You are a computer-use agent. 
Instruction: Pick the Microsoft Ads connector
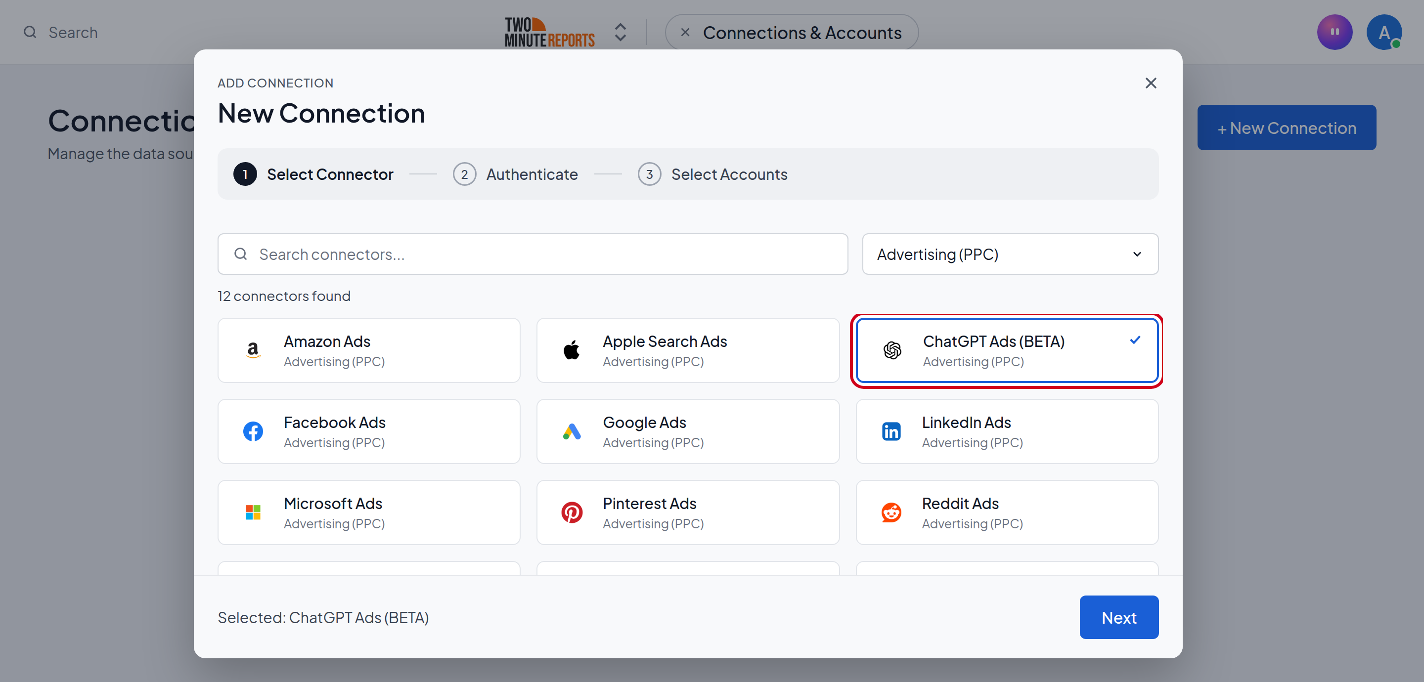pos(369,512)
